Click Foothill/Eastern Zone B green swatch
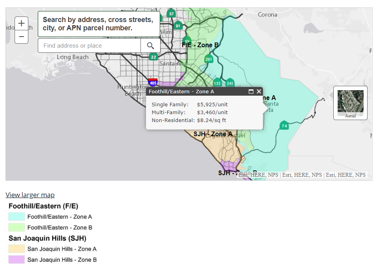The image size is (377, 272). [17, 228]
